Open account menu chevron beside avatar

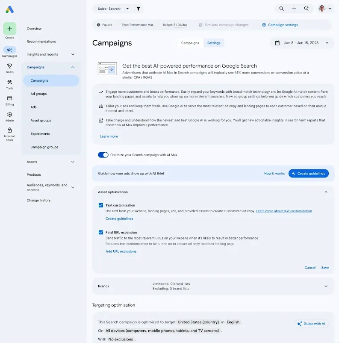pyautogui.click(x=330, y=9)
